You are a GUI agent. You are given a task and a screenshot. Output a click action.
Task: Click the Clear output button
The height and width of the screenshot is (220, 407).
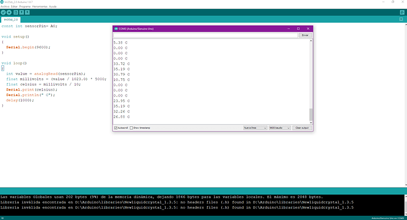(x=302, y=128)
